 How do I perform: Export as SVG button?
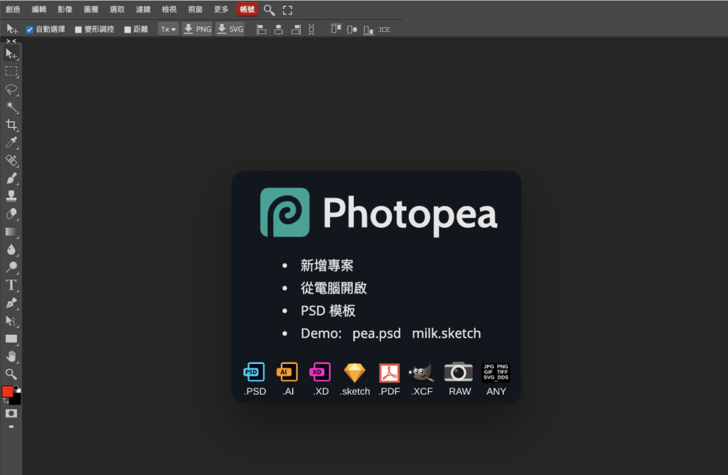click(230, 29)
